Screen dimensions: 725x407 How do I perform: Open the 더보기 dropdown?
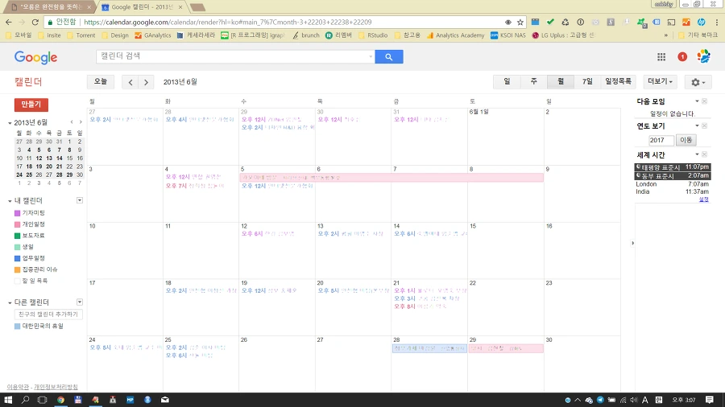[x=660, y=82]
